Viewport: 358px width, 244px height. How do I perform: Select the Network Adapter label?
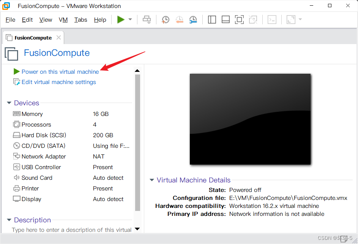44,157
